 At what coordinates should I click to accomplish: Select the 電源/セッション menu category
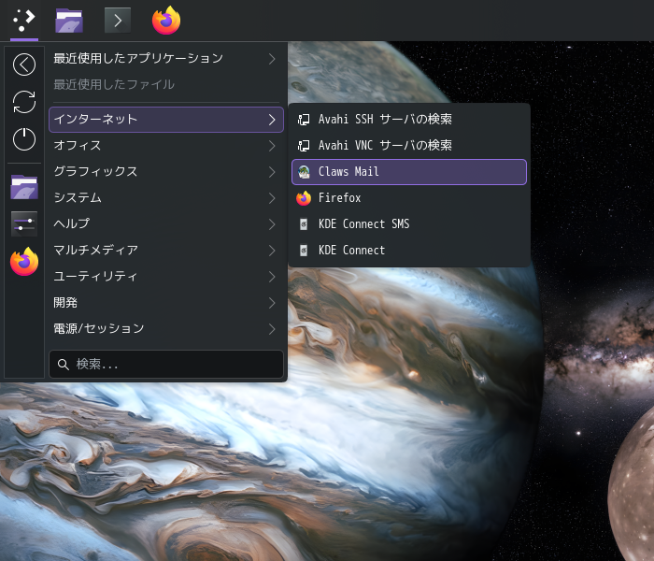[166, 329]
